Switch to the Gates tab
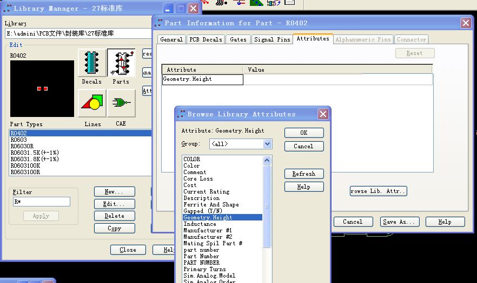The image size is (477, 283). (x=238, y=39)
